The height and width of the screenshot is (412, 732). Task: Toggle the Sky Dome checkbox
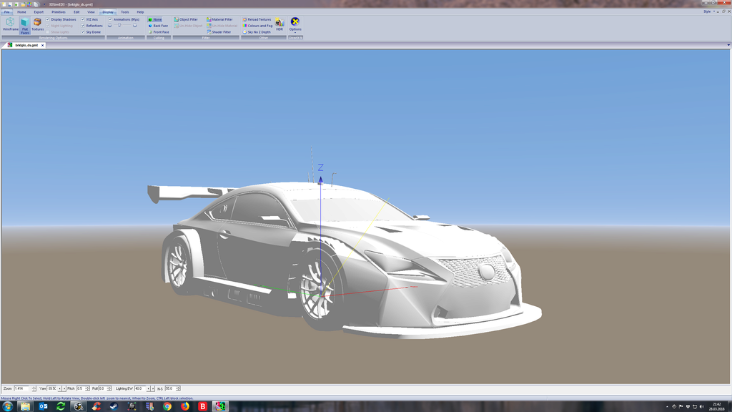tap(83, 31)
